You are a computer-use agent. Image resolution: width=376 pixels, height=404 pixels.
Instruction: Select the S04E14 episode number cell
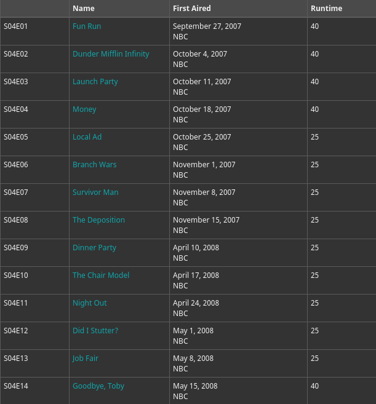click(16, 386)
